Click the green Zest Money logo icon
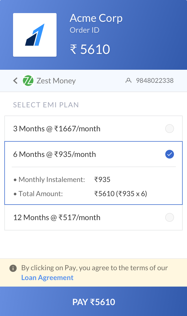The image size is (187, 316). click(28, 81)
